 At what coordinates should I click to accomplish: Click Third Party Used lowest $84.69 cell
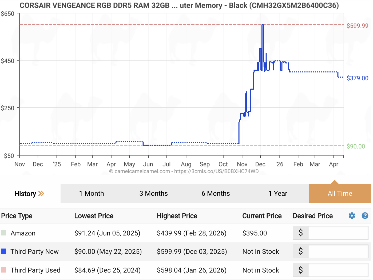tap(108, 270)
